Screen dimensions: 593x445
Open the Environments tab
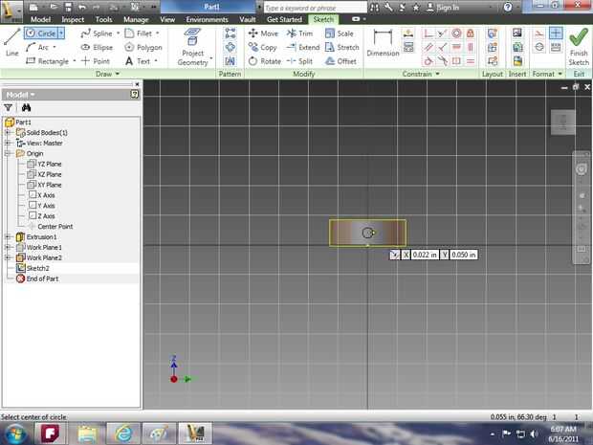point(207,20)
